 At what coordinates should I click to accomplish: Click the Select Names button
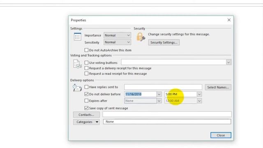218,87
